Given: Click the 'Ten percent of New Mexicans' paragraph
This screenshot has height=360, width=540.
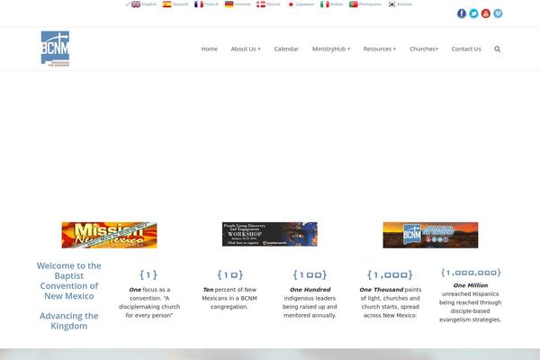Looking at the screenshot, I should (229, 298).
